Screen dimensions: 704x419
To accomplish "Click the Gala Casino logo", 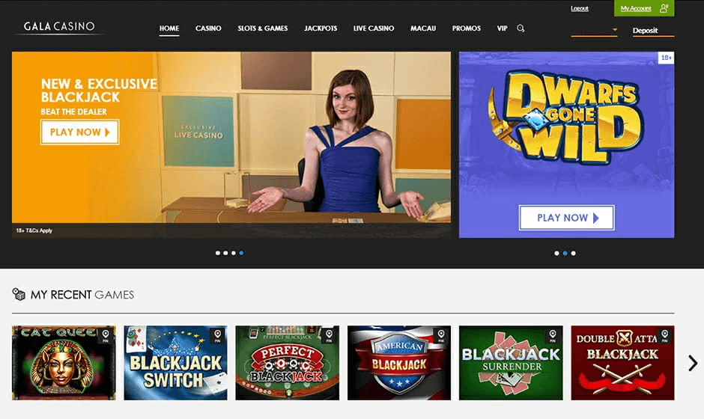I will tap(59, 27).
